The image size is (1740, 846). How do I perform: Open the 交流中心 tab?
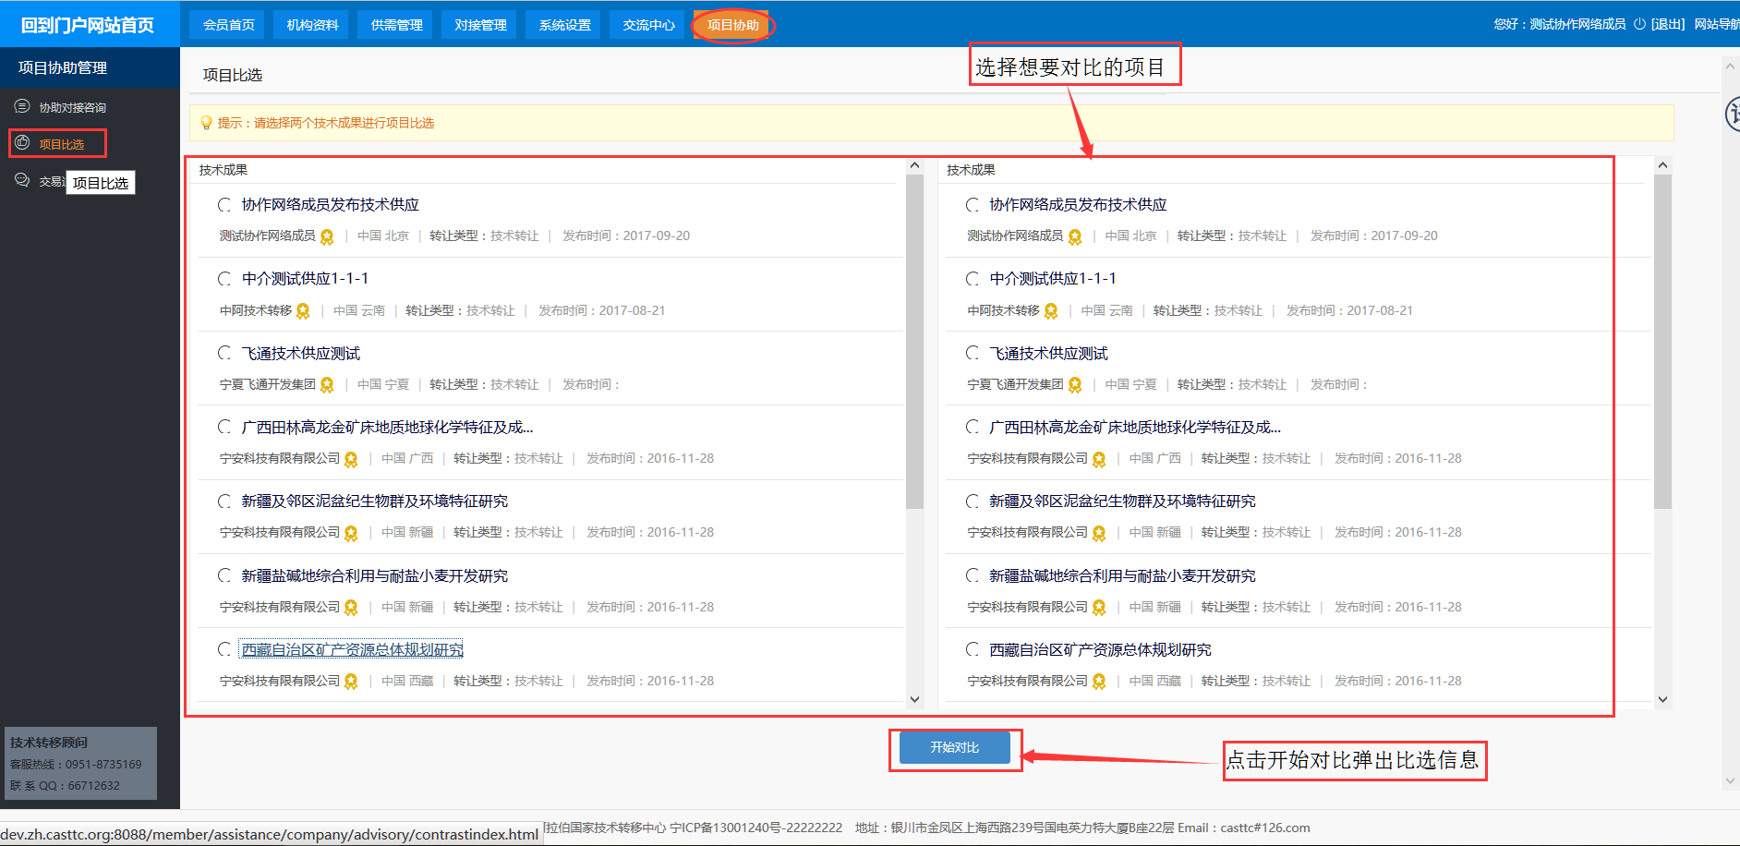[647, 25]
